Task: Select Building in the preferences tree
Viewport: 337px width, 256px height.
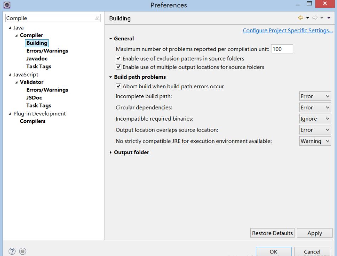Action: pos(37,43)
